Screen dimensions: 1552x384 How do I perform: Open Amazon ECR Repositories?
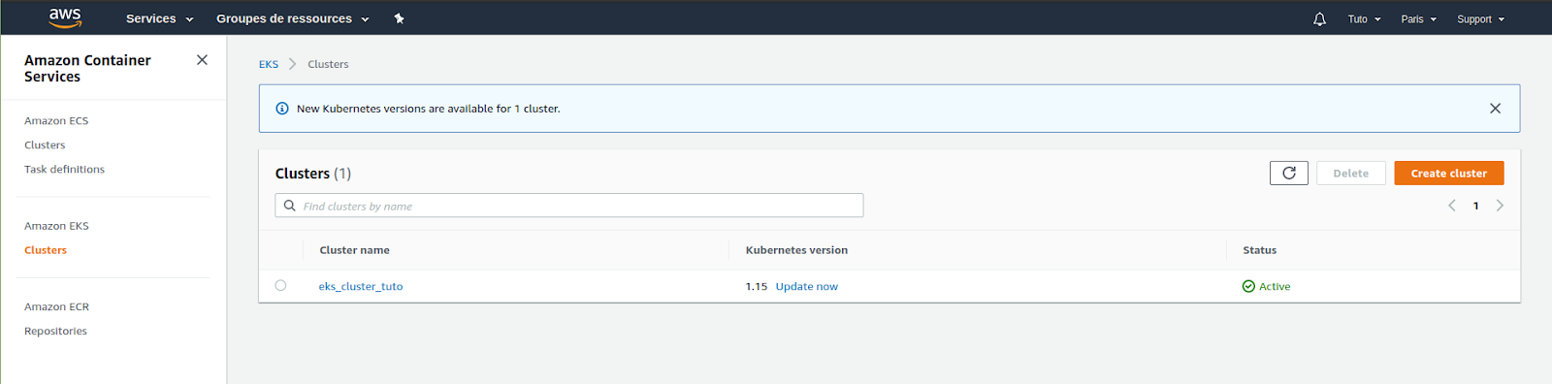click(x=55, y=332)
